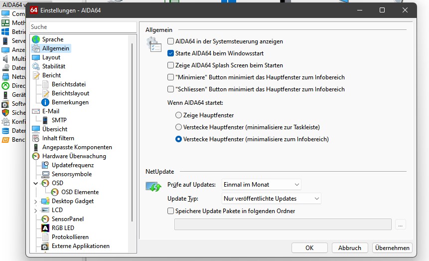The image size is (429, 261).
Task: Click the Layout monitor icon
Action: (36, 57)
